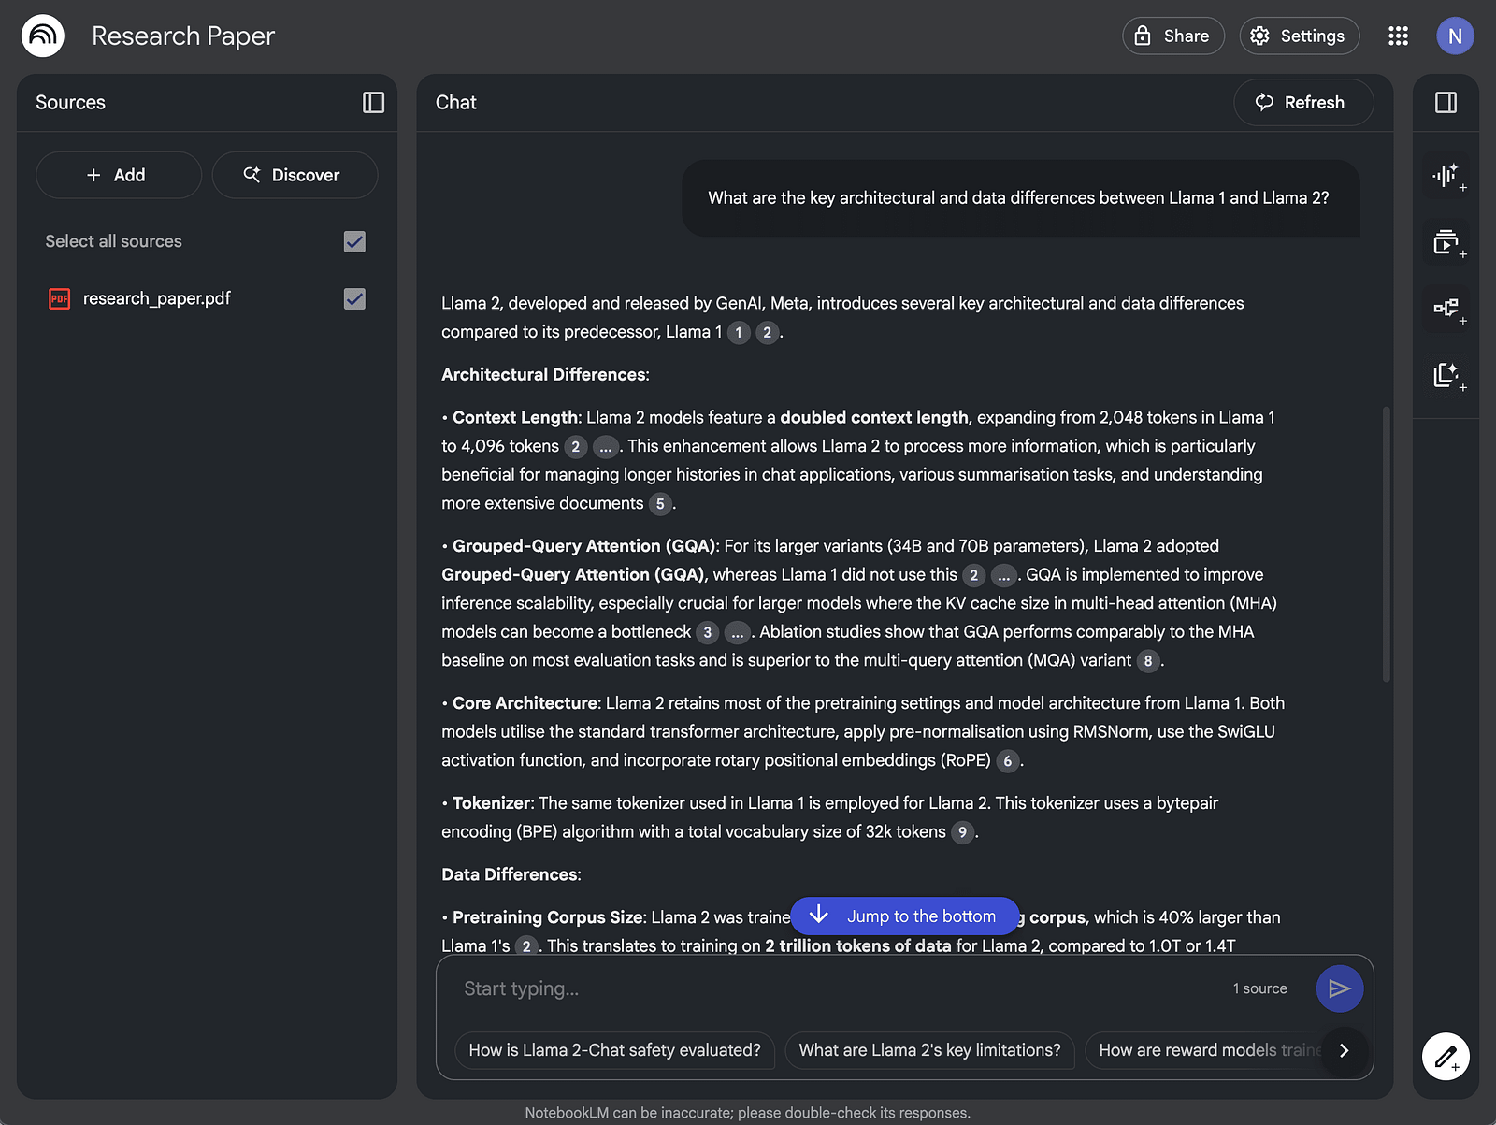
Task: Open citation 1 after 'Llama 1'
Action: [x=739, y=332]
